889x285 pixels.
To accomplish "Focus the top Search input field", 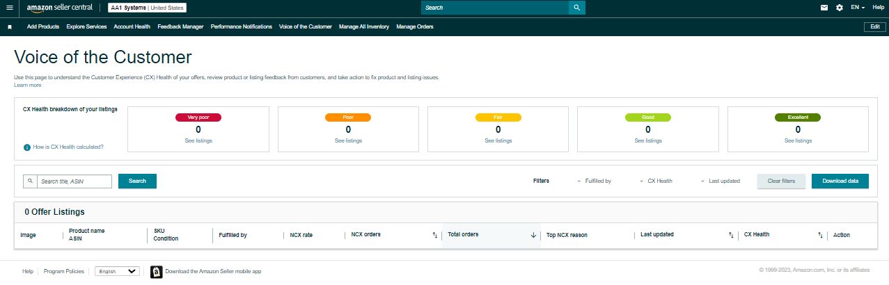I will pos(495,8).
